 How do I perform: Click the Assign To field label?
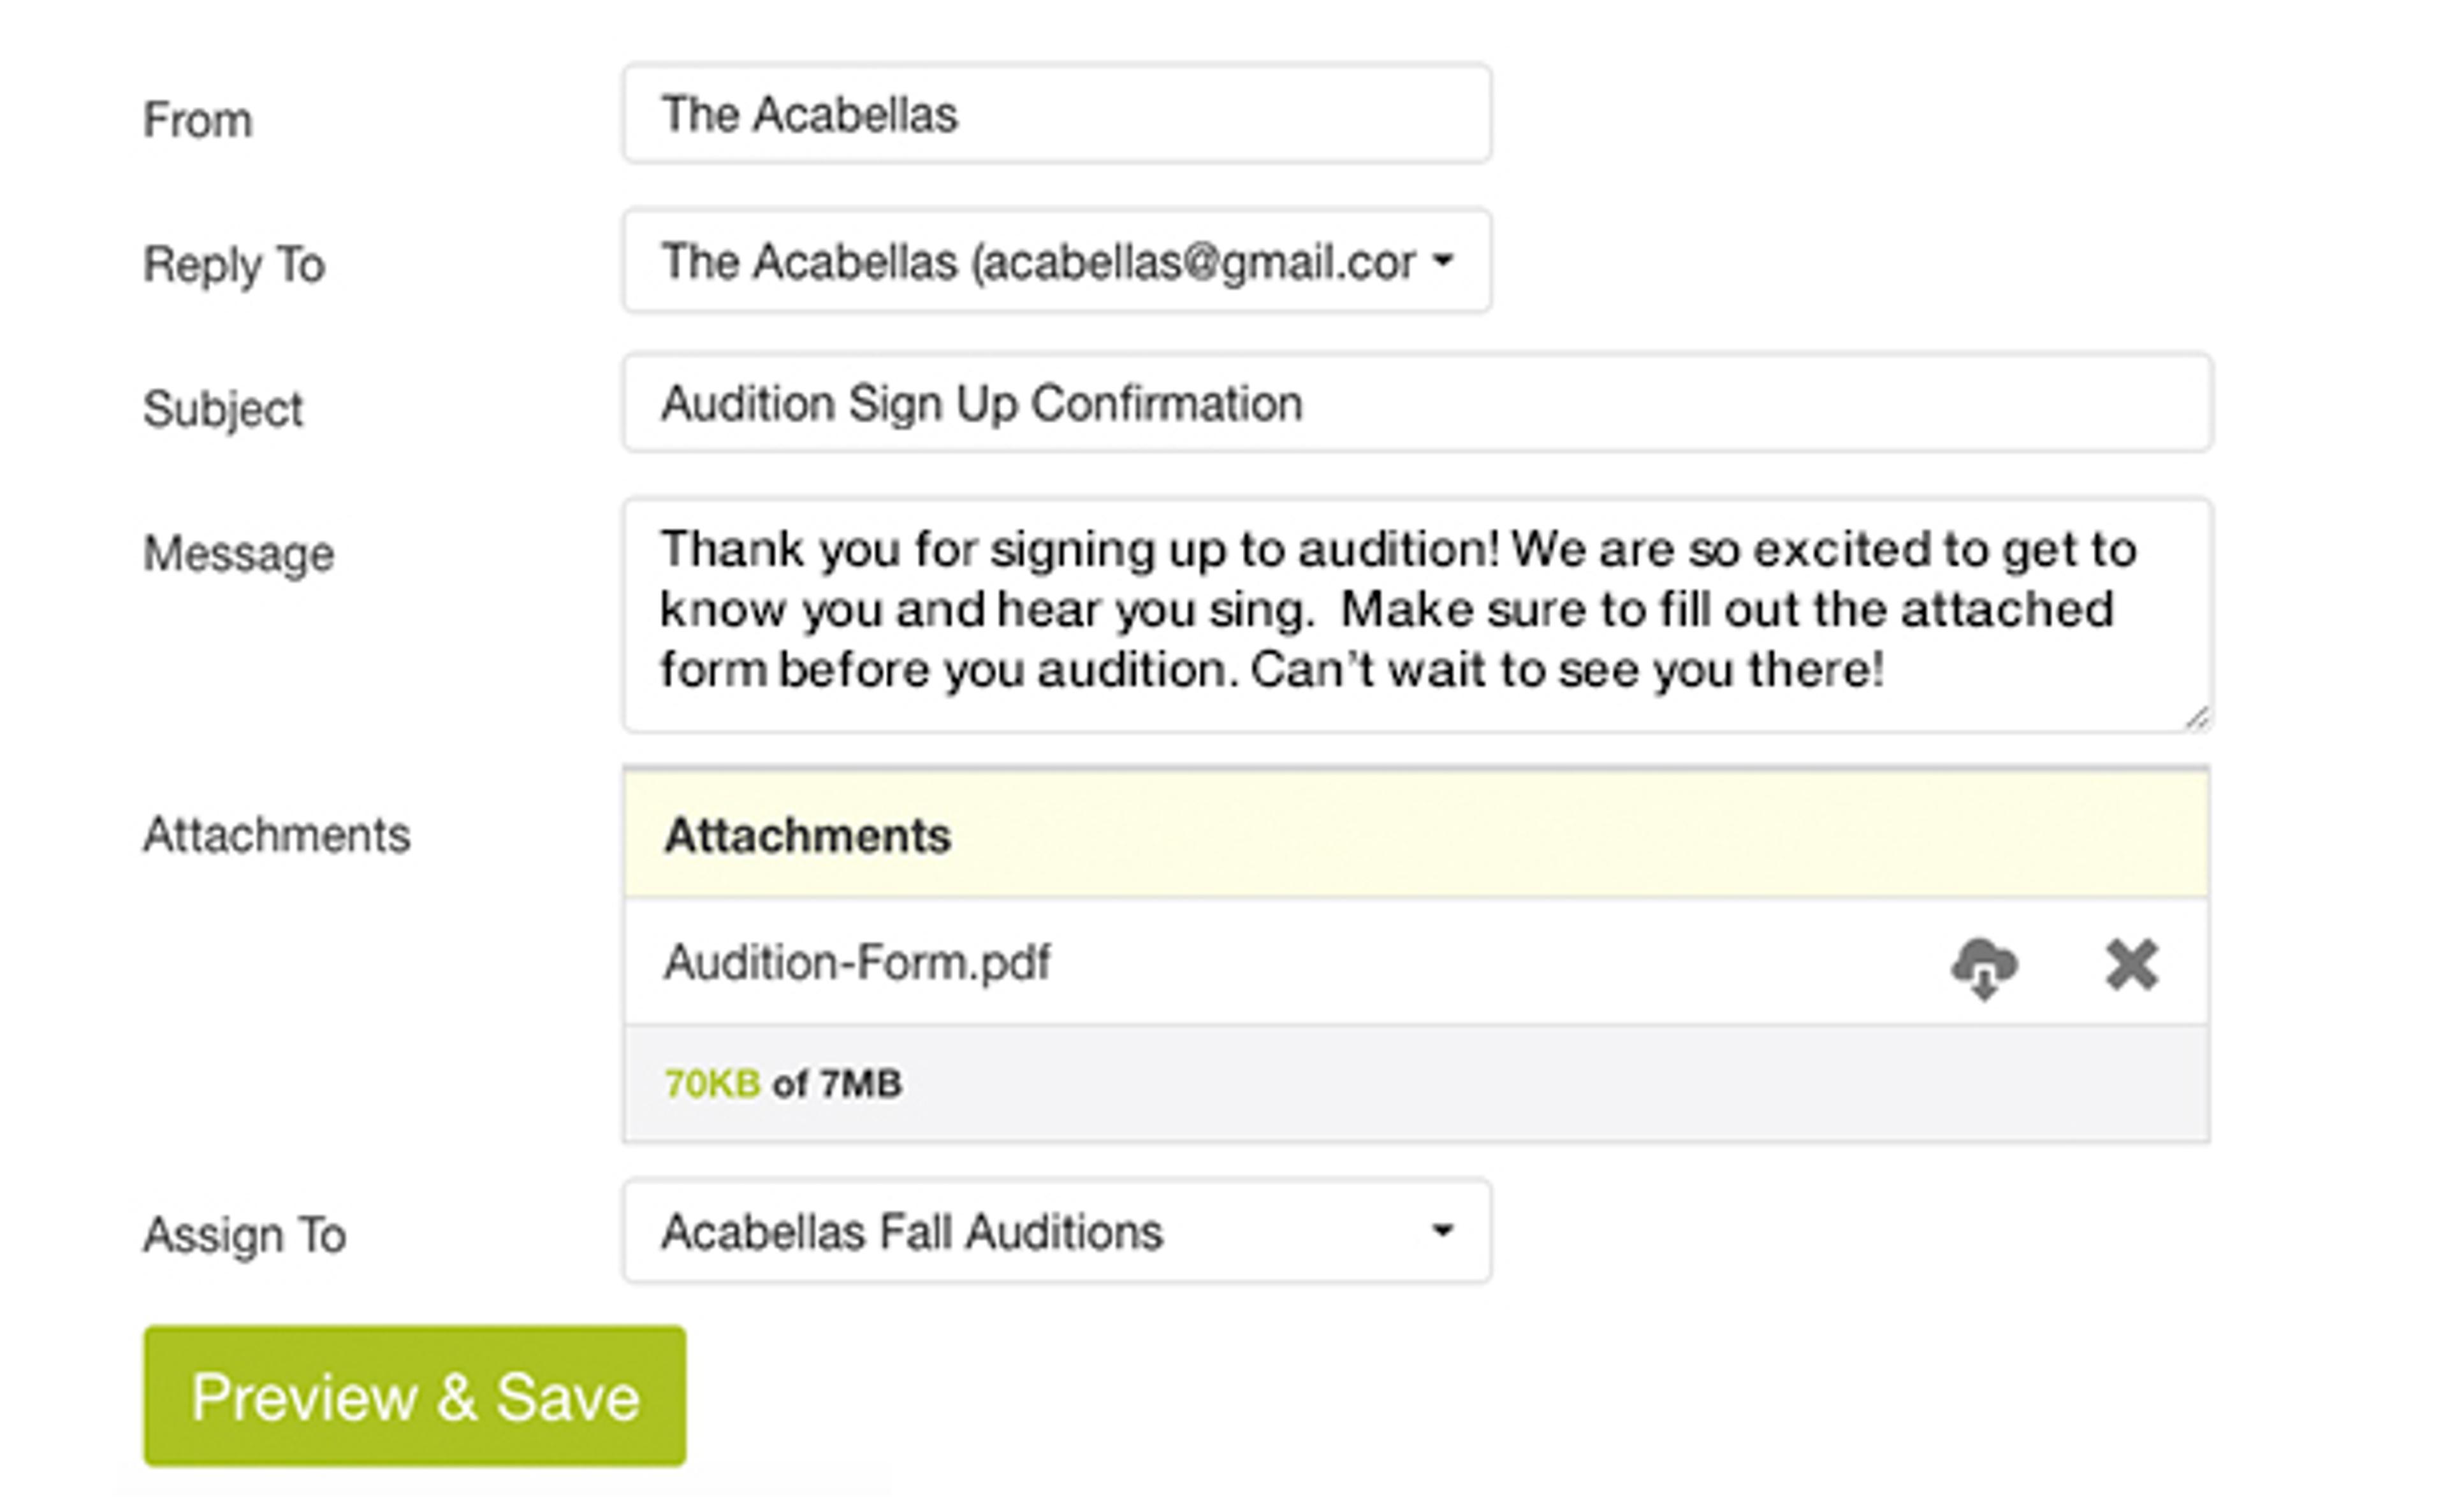pos(244,1235)
